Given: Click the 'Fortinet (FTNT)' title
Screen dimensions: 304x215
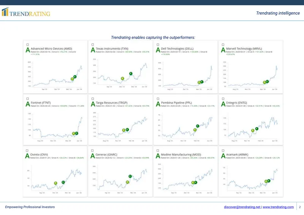Looking at the screenshot, I should (x=41, y=103).
